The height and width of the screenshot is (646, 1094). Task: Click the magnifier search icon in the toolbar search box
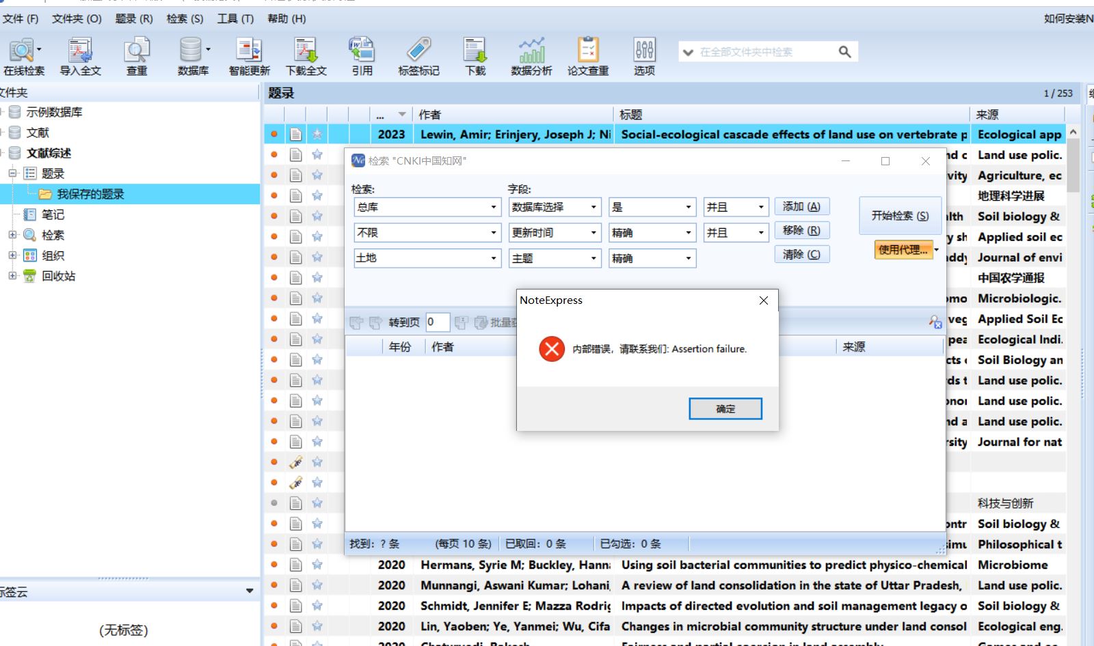[844, 52]
